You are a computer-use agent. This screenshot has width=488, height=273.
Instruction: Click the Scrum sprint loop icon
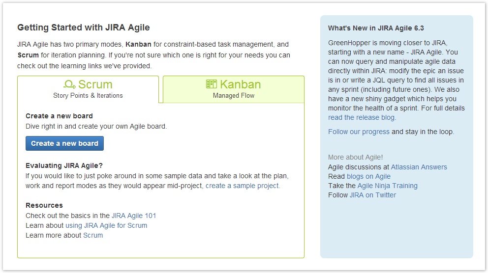[x=69, y=84]
